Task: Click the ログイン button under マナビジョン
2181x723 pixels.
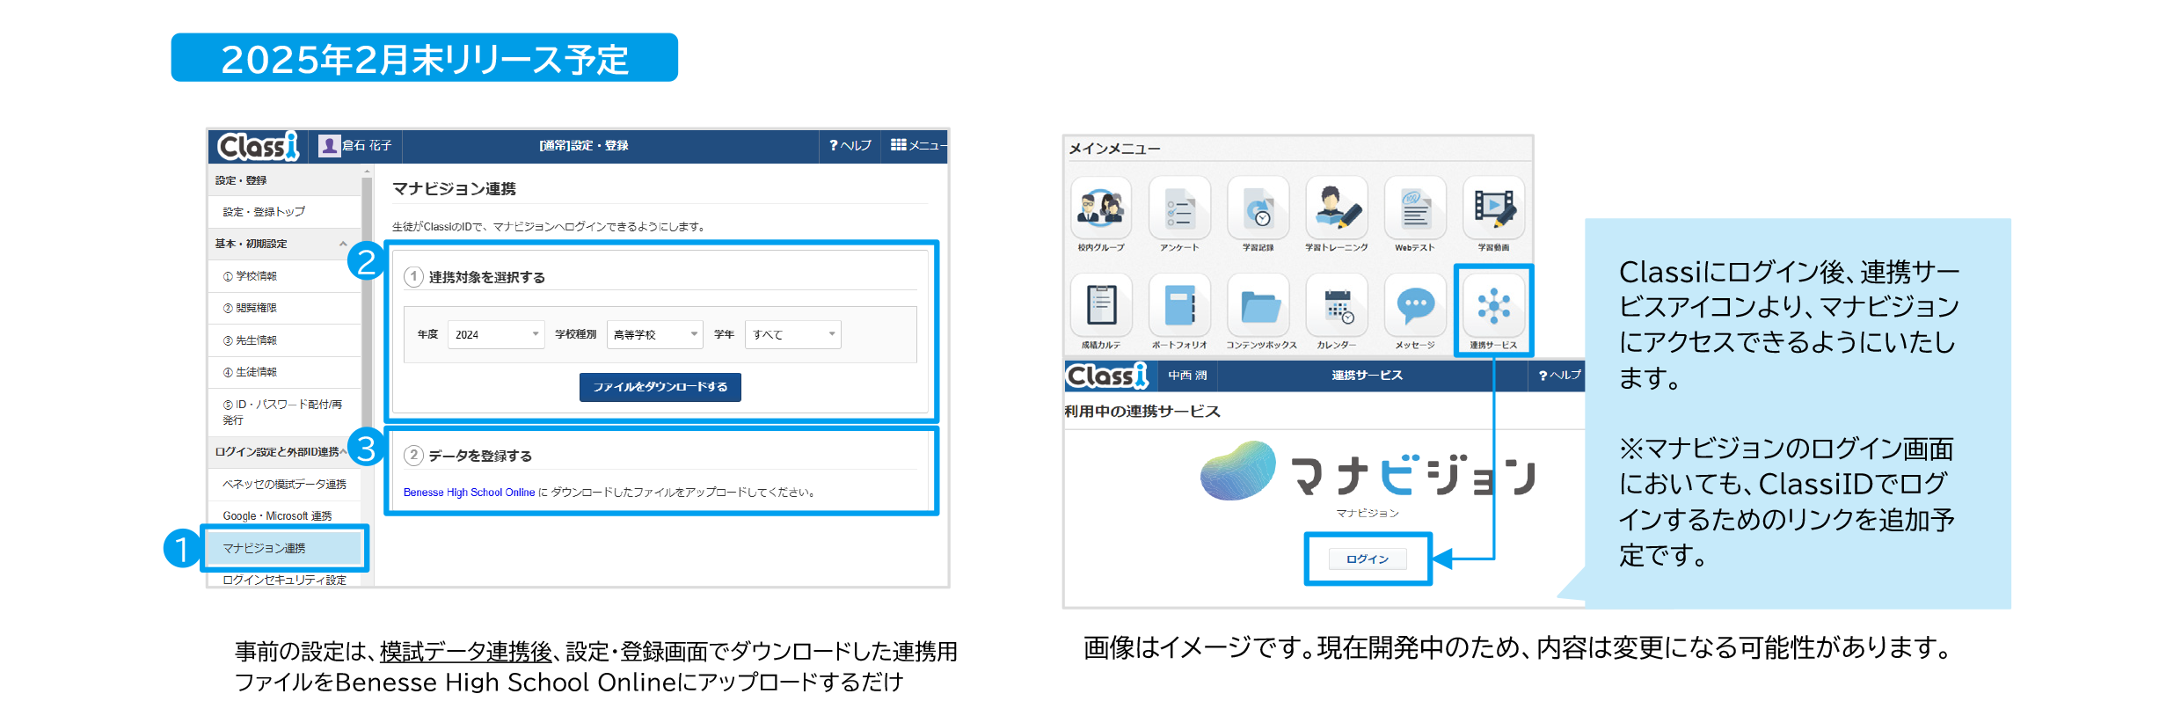Action: (x=1368, y=559)
